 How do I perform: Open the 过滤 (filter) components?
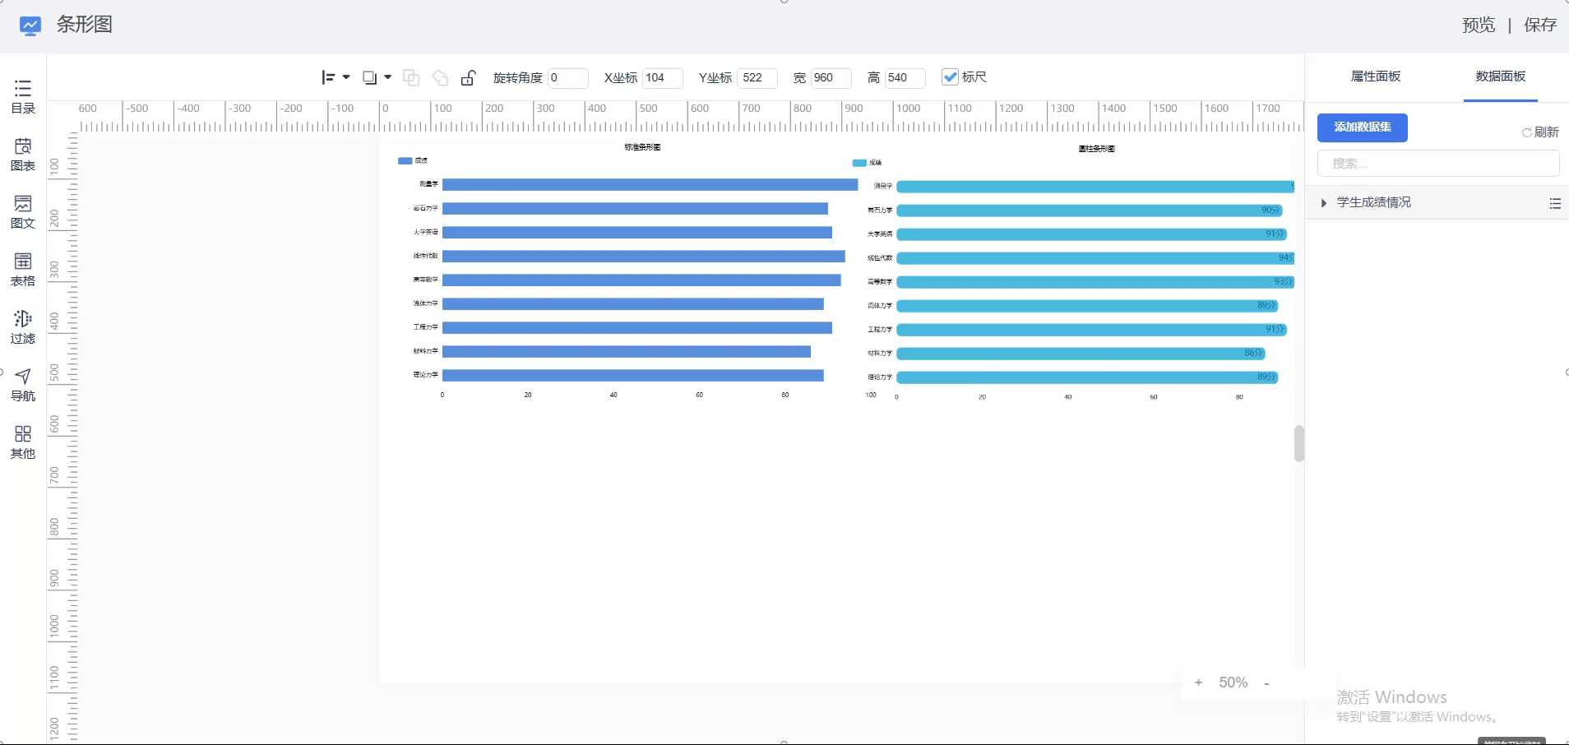pos(23,327)
